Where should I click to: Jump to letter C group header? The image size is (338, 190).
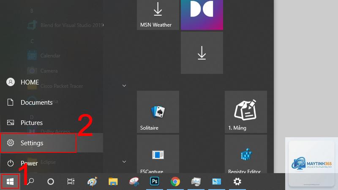(x=32, y=41)
